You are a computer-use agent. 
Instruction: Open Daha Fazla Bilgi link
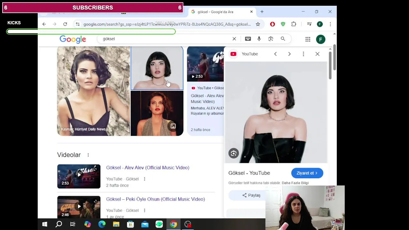click(x=295, y=183)
